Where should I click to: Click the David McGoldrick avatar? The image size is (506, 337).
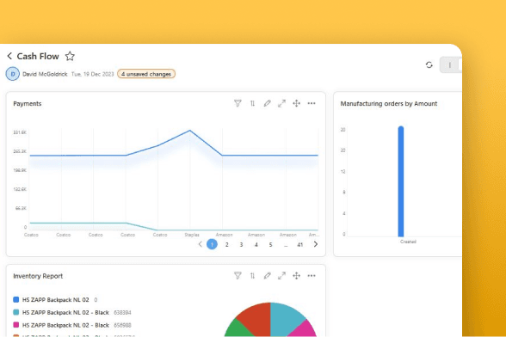pos(13,74)
